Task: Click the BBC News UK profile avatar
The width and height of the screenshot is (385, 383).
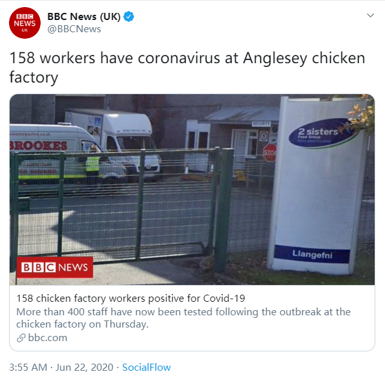Action: pos(25,23)
